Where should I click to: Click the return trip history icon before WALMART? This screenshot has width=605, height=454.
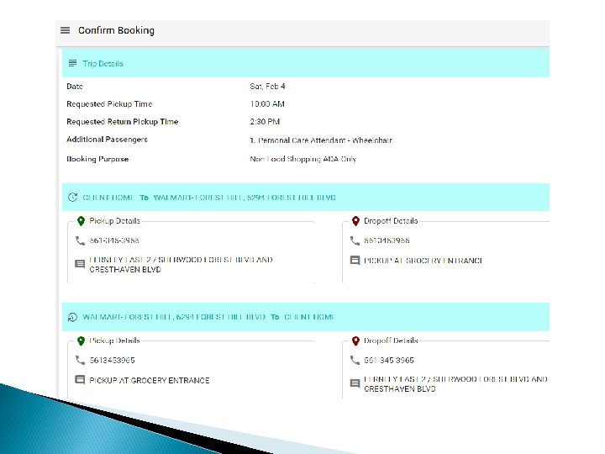tap(72, 317)
